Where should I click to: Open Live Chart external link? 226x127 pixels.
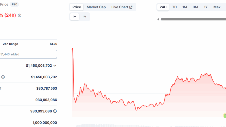coord(122,7)
